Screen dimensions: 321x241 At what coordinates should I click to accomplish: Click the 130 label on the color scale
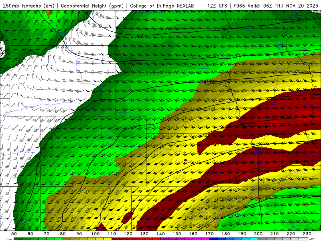coord(144,234)
